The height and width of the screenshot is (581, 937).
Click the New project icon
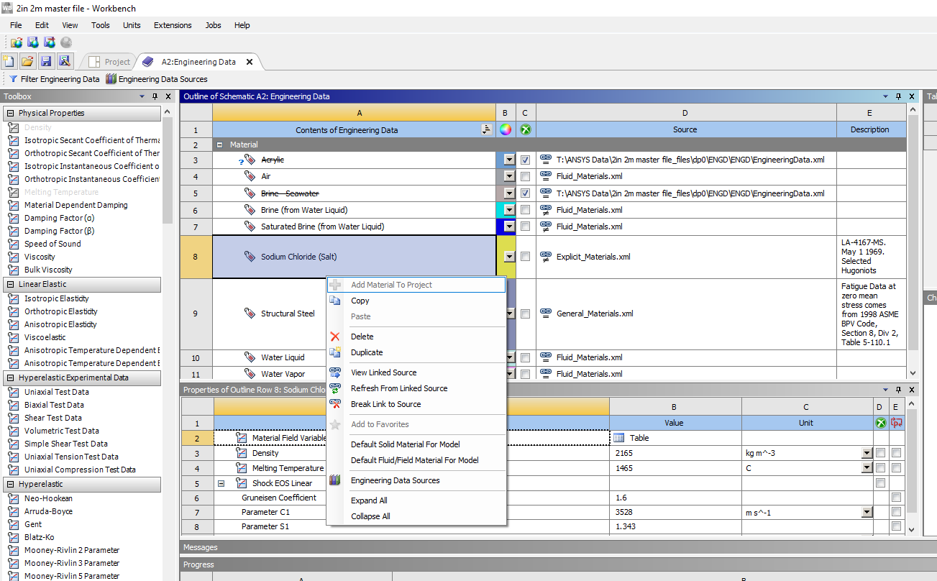(x=9, y=62)
